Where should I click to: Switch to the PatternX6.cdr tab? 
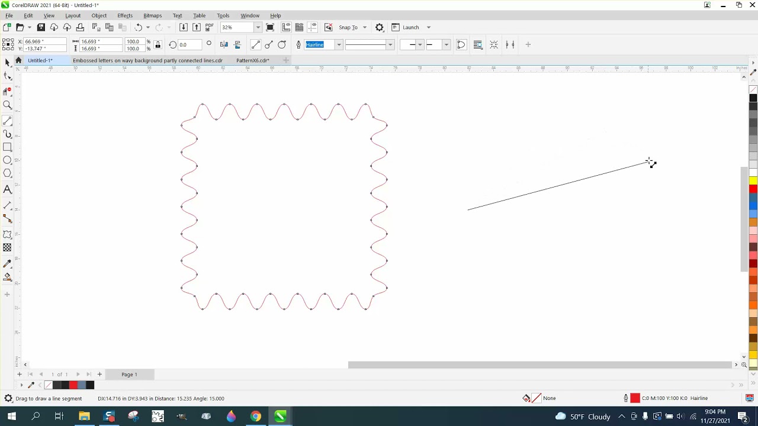coord(253,60)
